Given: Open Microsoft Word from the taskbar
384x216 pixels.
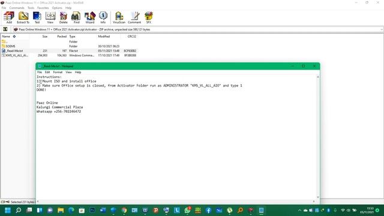Looking at the screenshot, I should (x=103, y=210).
